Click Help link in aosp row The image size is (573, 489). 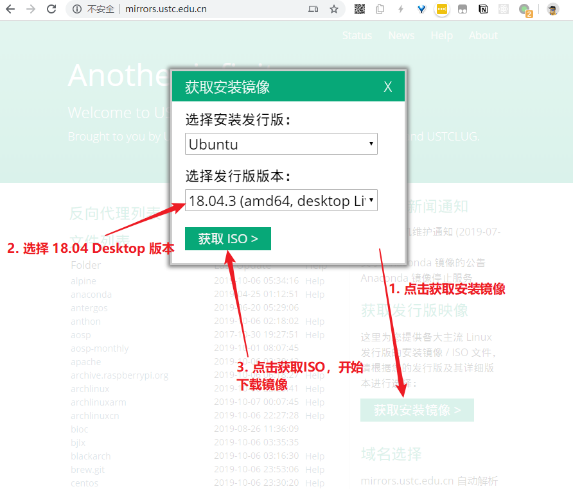click(315, 335)
